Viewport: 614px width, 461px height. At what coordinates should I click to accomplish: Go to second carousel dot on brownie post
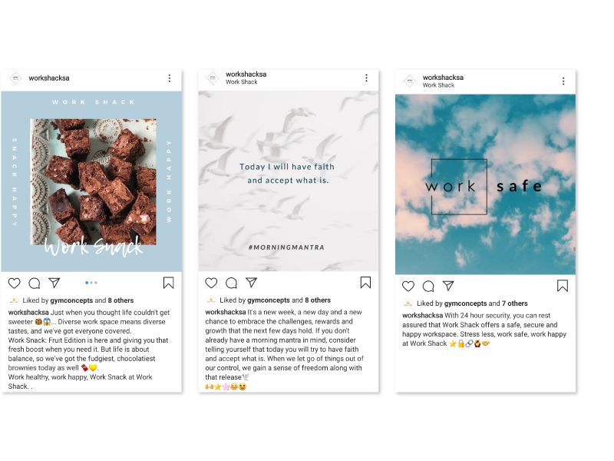(x=91, y=283)
